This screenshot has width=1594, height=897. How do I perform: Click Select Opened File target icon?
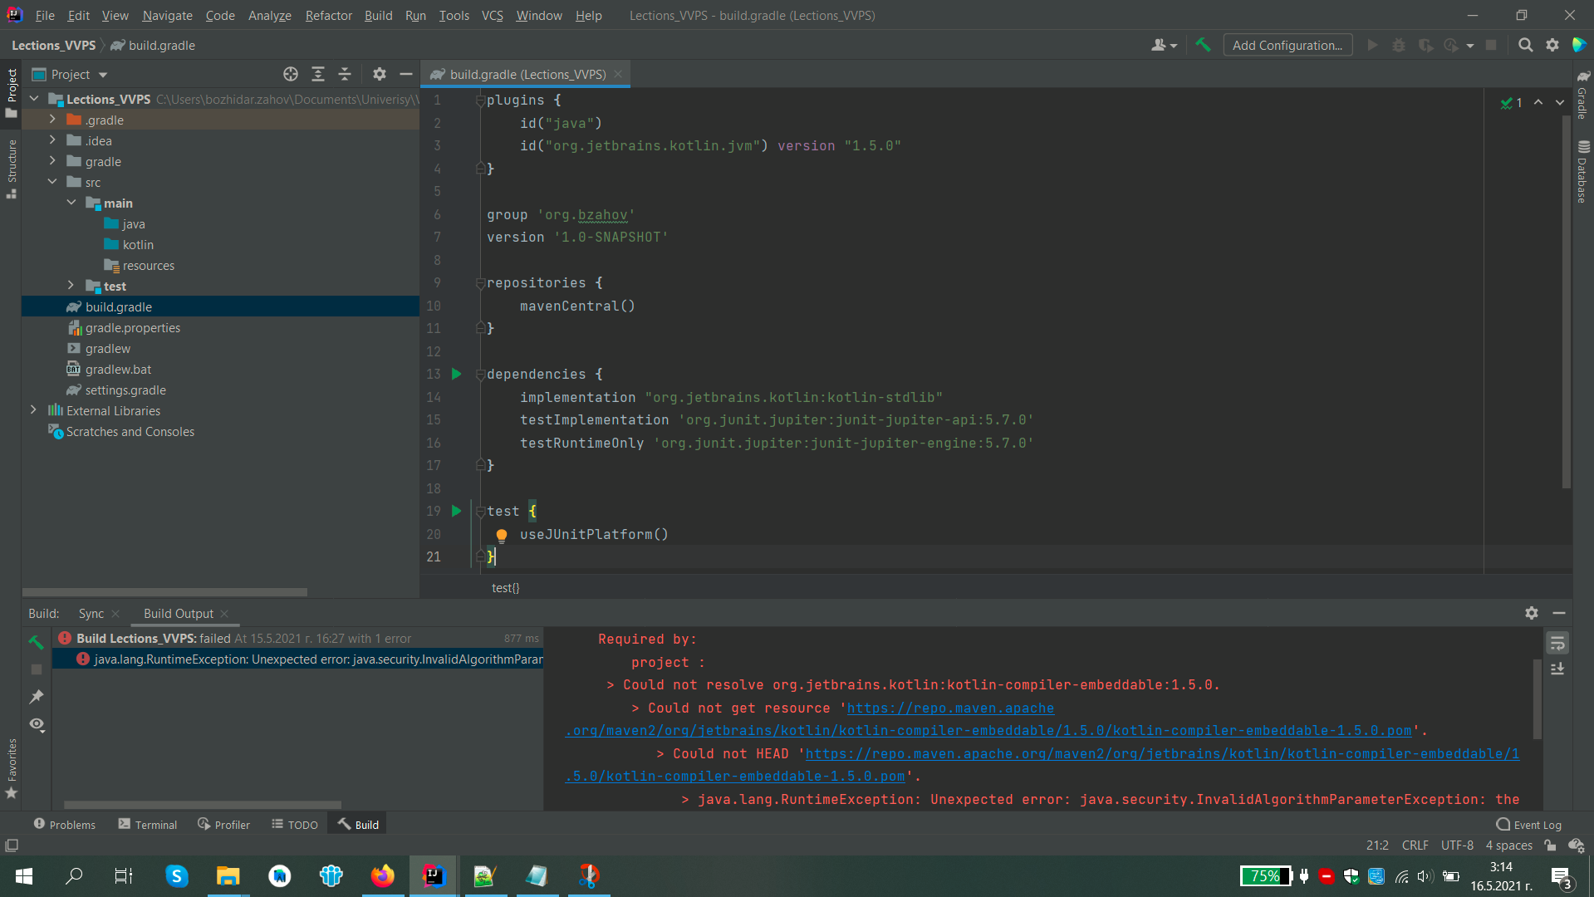click(x=290, y=75)
